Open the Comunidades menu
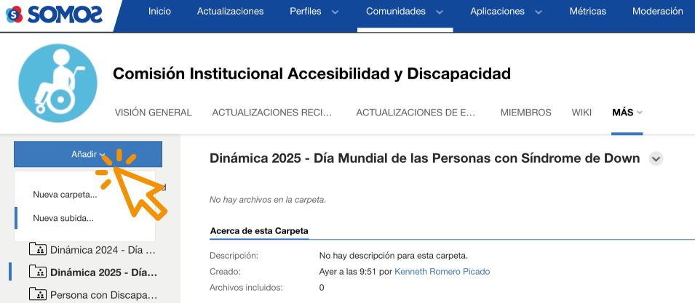Screen dimensions: 695x303 pos(396,12)
